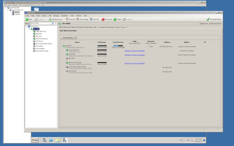Select iSCSI virtual disk storage in the tree
Screen dimensions: 234x146
pos(43,43)
